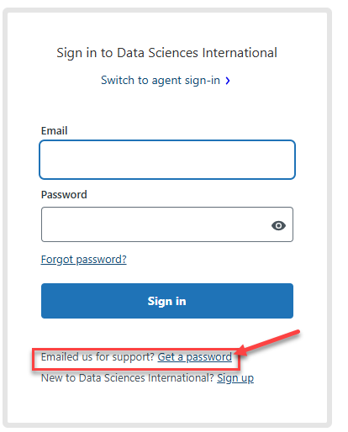Click the blue Sign in button
Viewport: 348px width, 432px height.
[x=167, y=301]
